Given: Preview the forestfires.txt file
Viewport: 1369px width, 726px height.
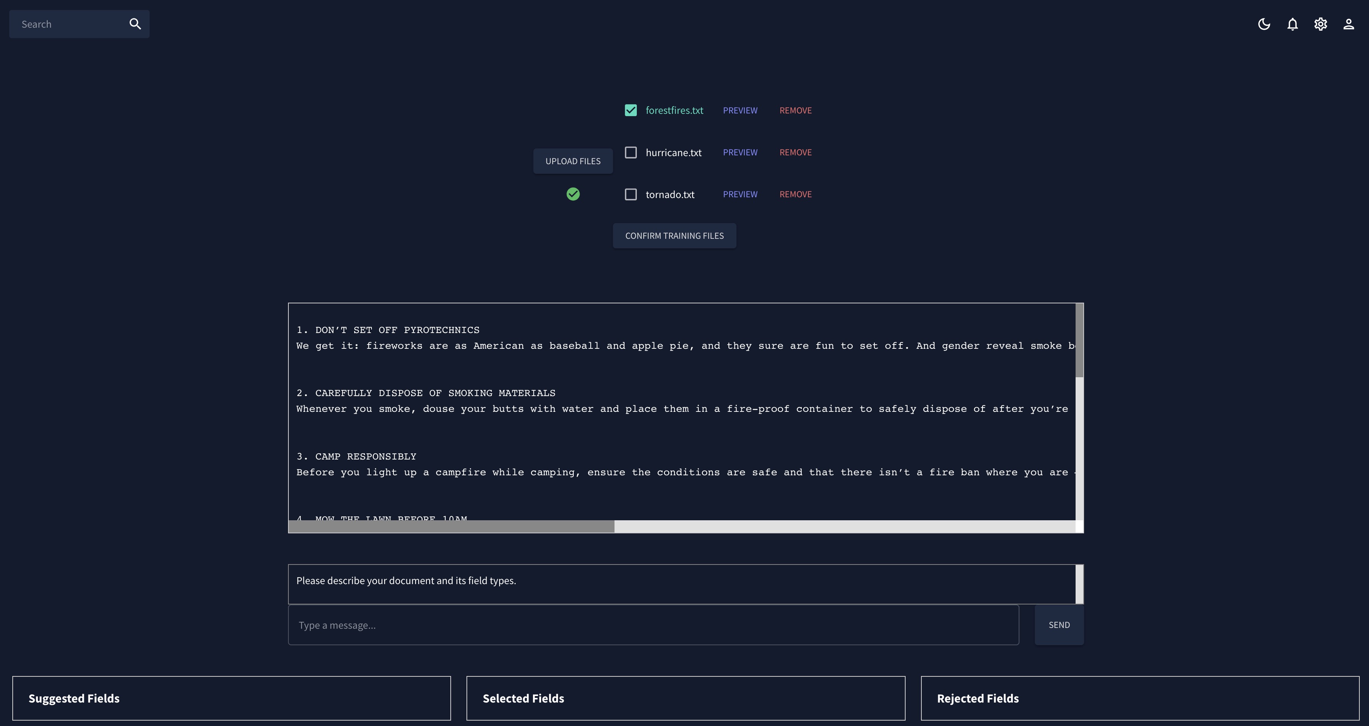Looking at the screenshot, I should coord(740,110).
